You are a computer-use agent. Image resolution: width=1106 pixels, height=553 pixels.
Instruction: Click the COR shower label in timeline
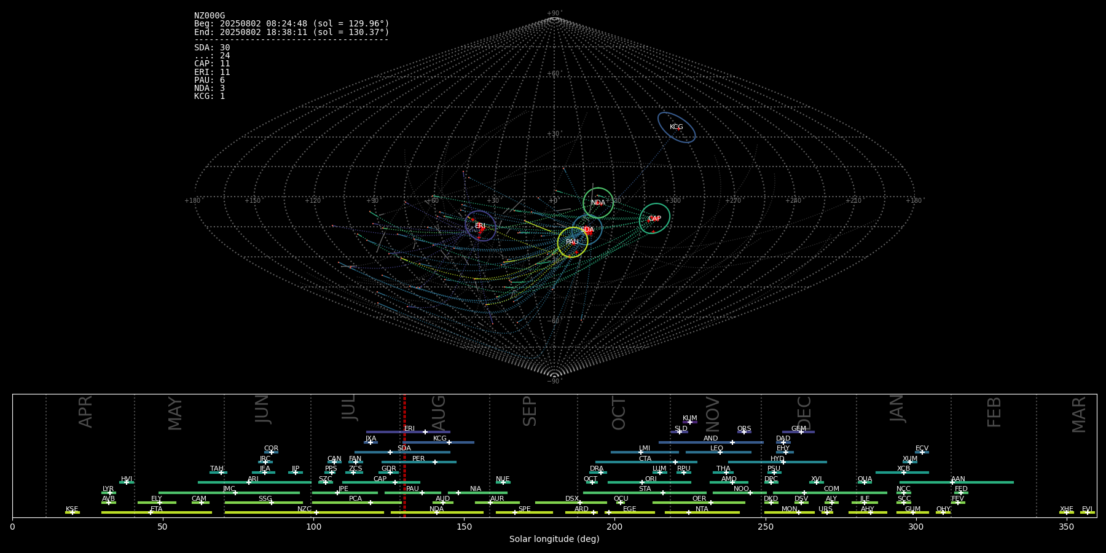pos(271,449)
